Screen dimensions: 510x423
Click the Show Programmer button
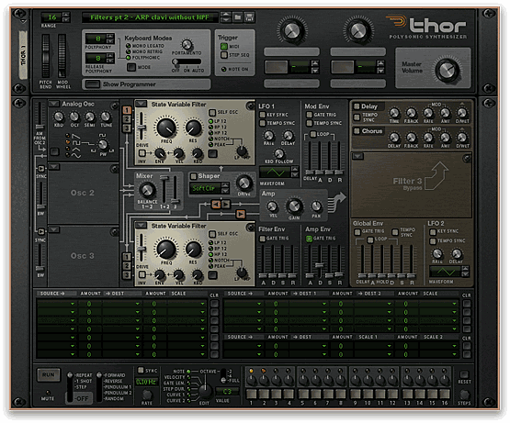pos(93,84)
